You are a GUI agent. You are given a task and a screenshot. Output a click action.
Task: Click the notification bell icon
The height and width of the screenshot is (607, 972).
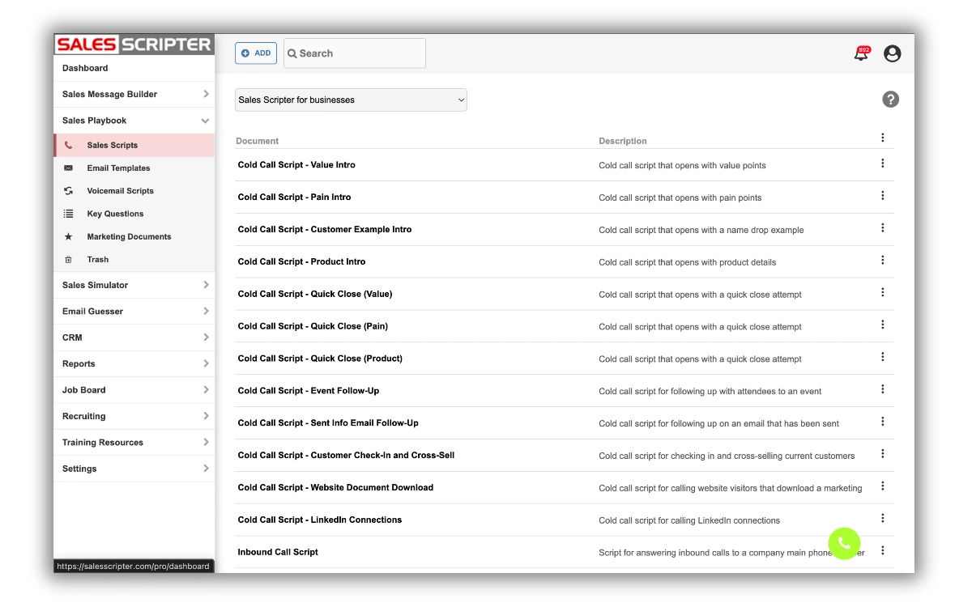click(861, 54)
